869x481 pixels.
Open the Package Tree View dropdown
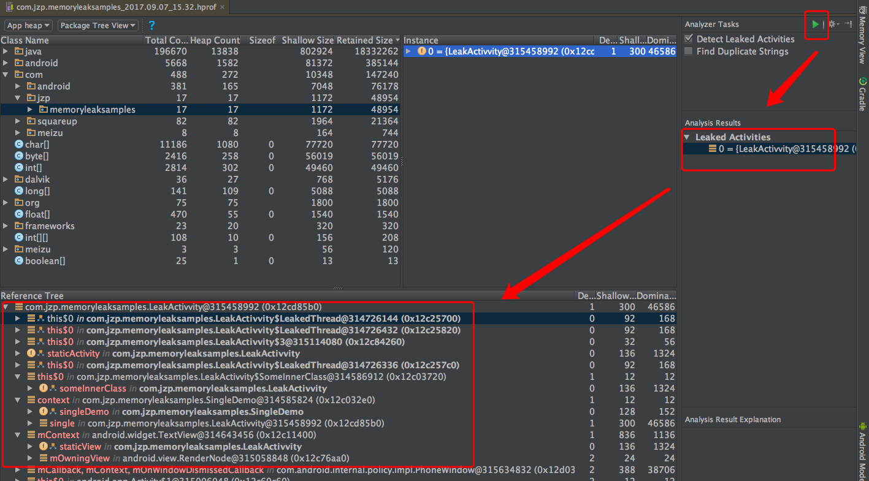coord(98,25)
